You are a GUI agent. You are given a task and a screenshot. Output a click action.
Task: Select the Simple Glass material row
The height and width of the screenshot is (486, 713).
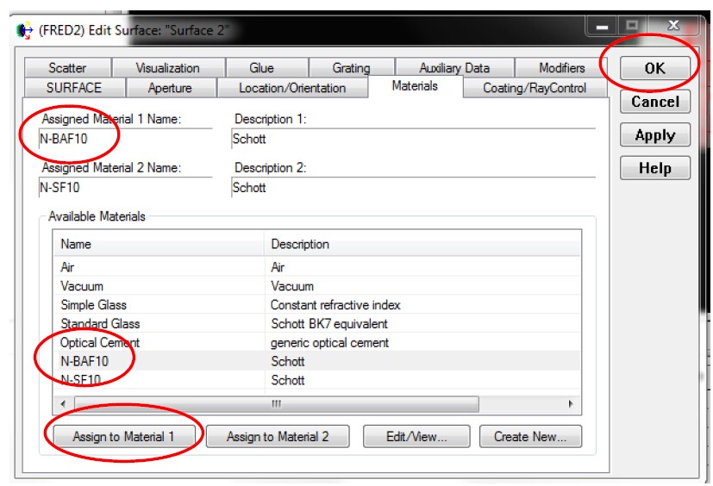(317, 304)
